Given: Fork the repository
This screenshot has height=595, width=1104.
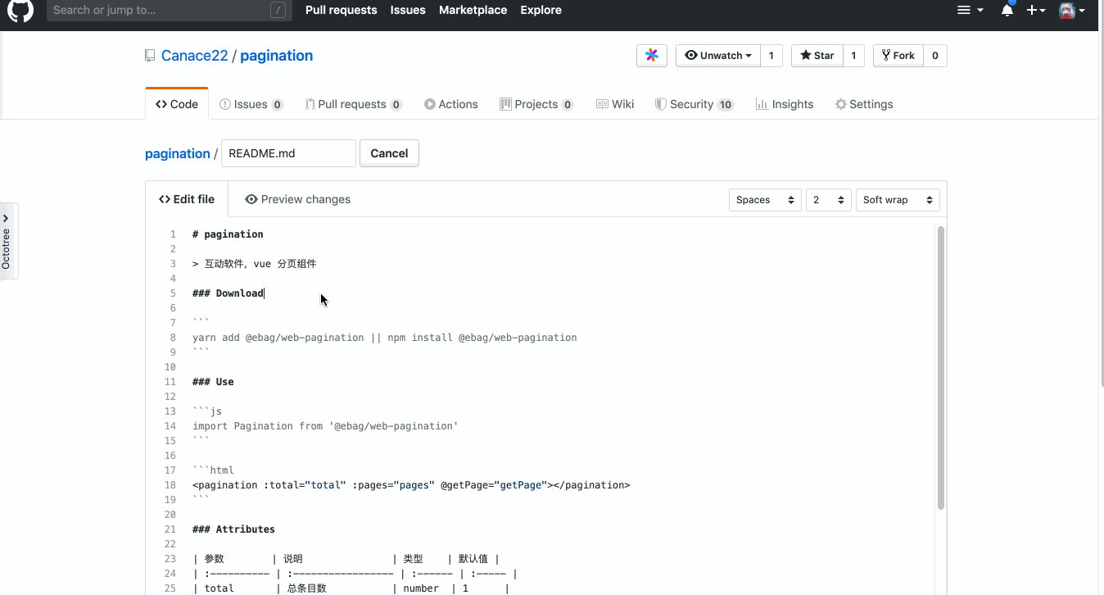Looking at the screenshot, I should point(898,56).
